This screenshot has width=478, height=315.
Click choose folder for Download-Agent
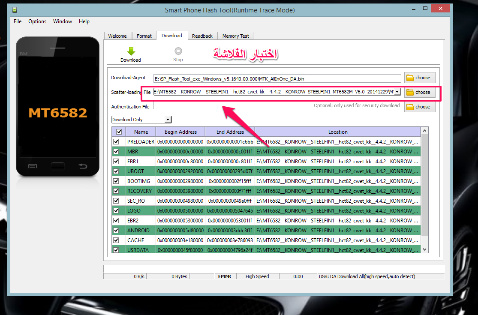coord(419,78)
